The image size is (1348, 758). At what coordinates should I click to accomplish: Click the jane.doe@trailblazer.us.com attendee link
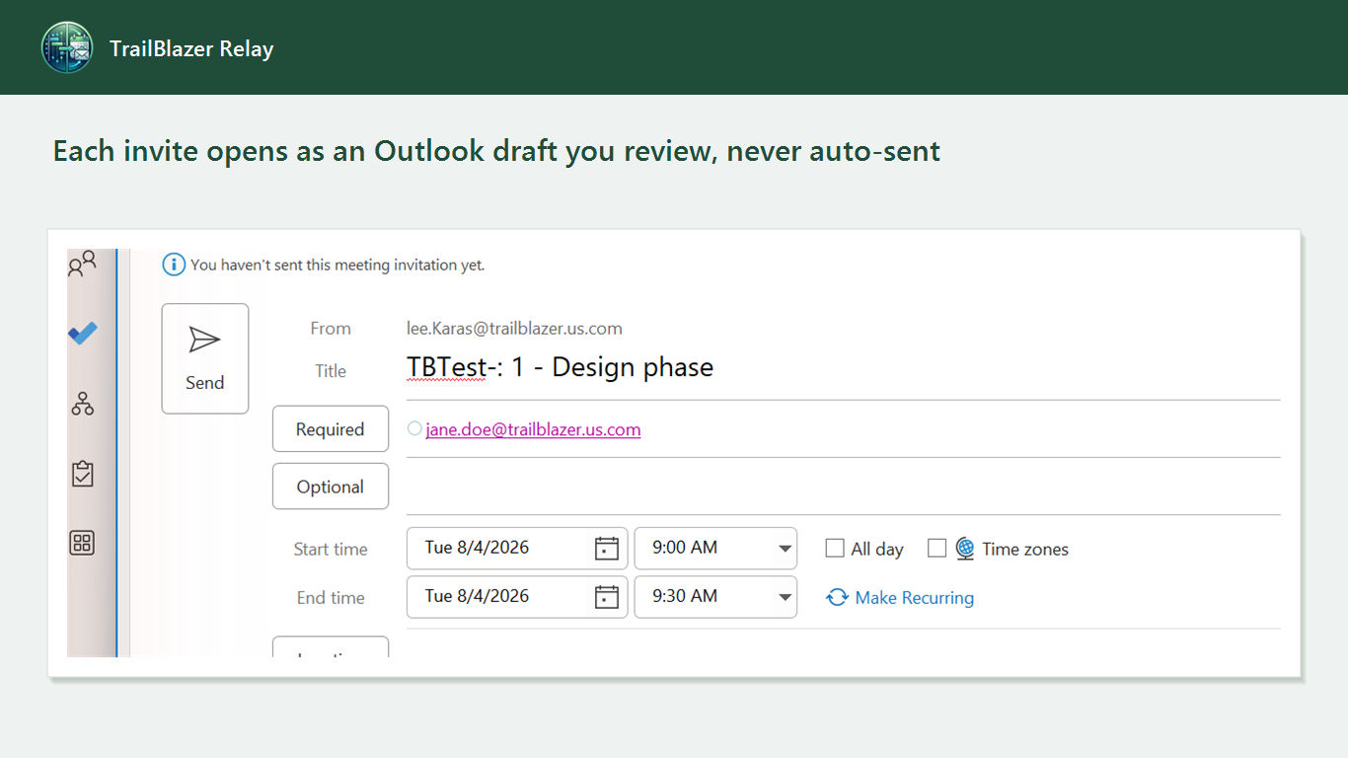pyautogui.click(x=534, y=429)
